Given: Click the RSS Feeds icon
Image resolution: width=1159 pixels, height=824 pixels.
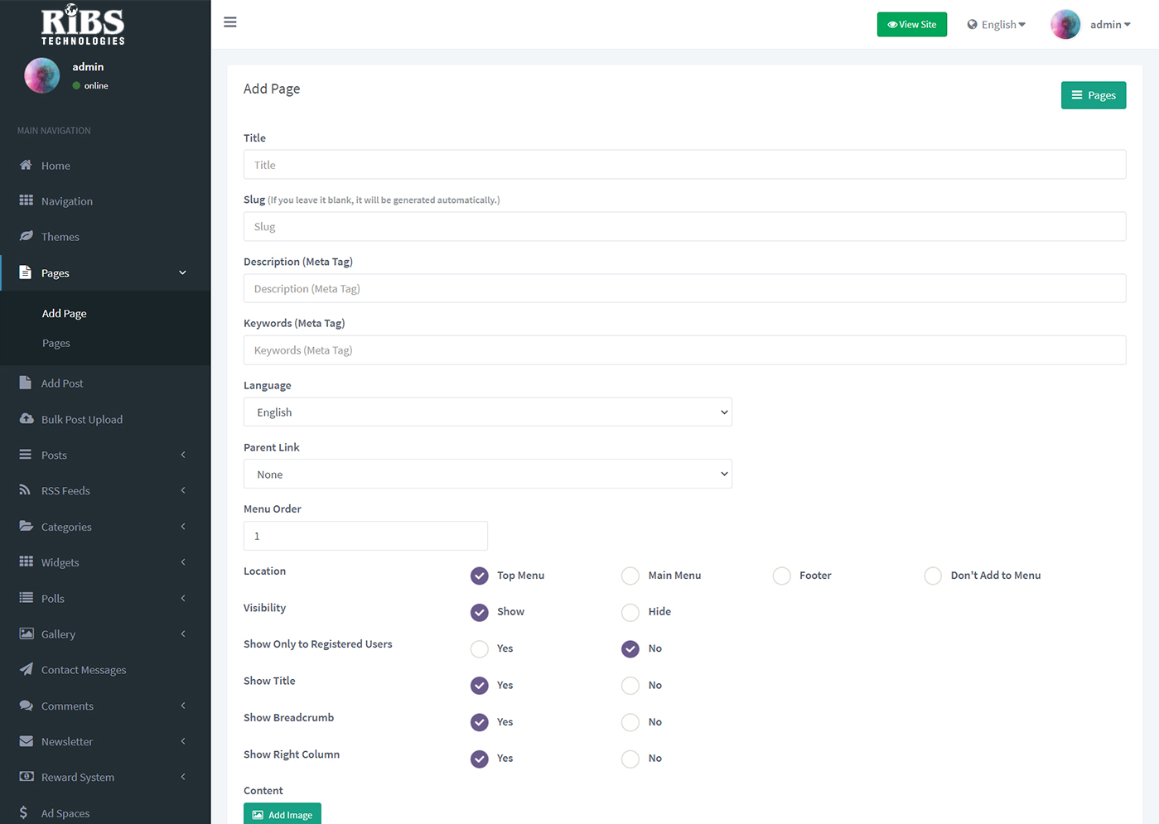Looking at the screenshot, I should pos(26,490).
